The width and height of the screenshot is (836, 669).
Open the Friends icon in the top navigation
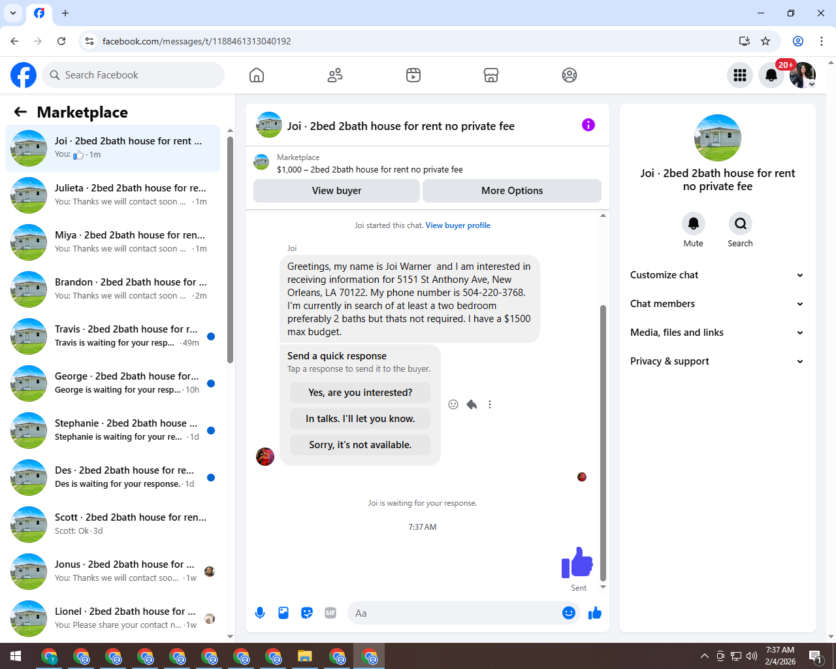pyautogui.click(x=335, y=75)
